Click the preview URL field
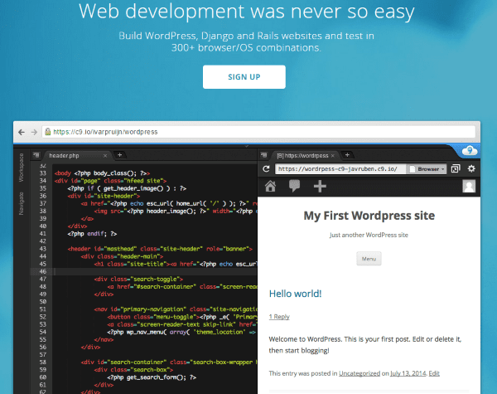Viewport: 497px width, 394px height. pyautogui.click(x=340, y=169)
